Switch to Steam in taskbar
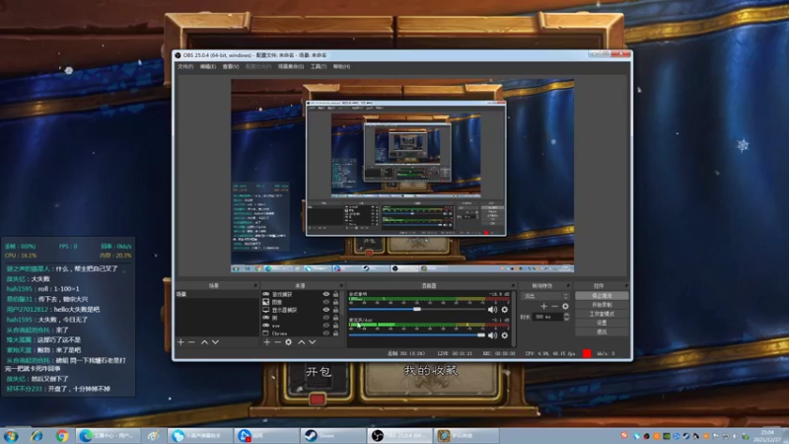 (x=332, y=436)
